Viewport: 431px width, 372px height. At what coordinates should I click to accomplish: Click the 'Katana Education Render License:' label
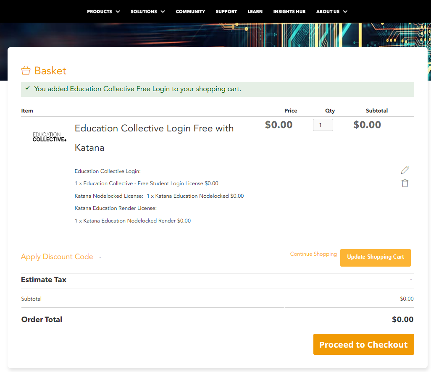116,208
